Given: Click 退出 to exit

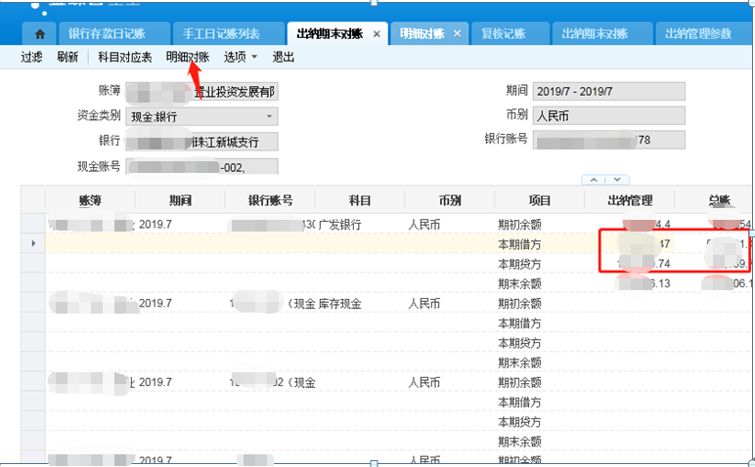Looking at the screenshot, I should [284, 58].
